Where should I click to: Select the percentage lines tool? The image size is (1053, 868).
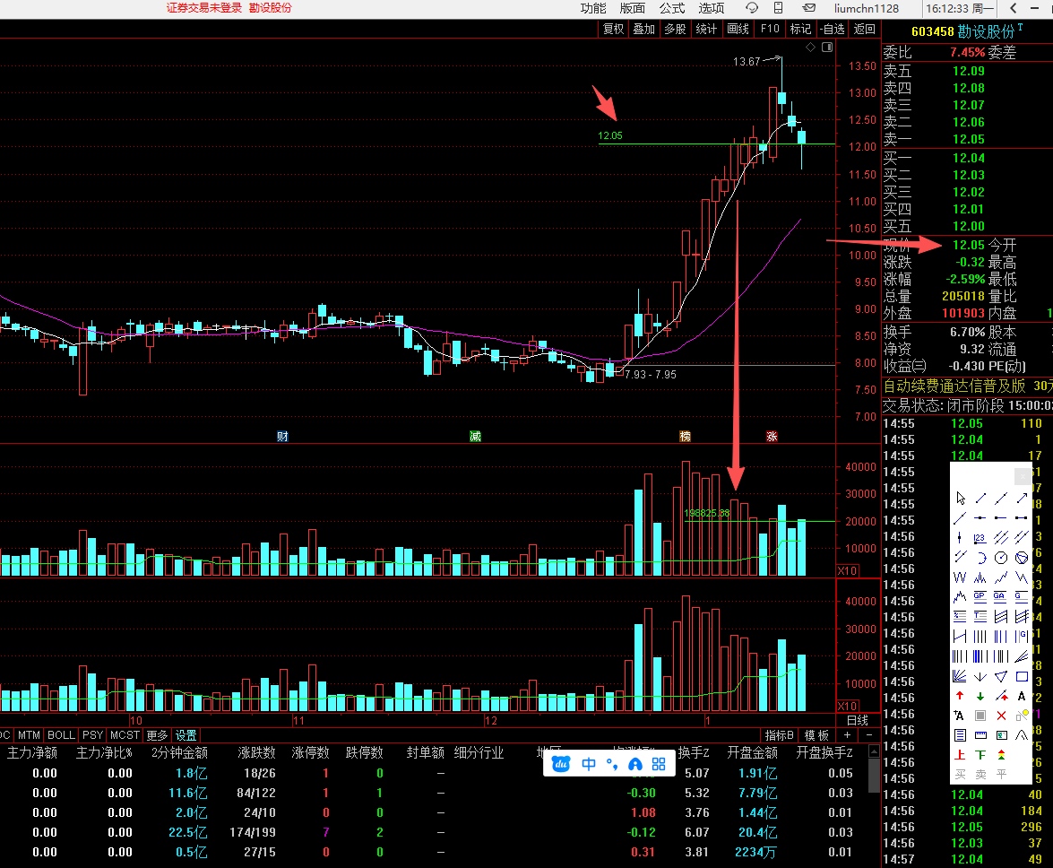pos(960,616)
